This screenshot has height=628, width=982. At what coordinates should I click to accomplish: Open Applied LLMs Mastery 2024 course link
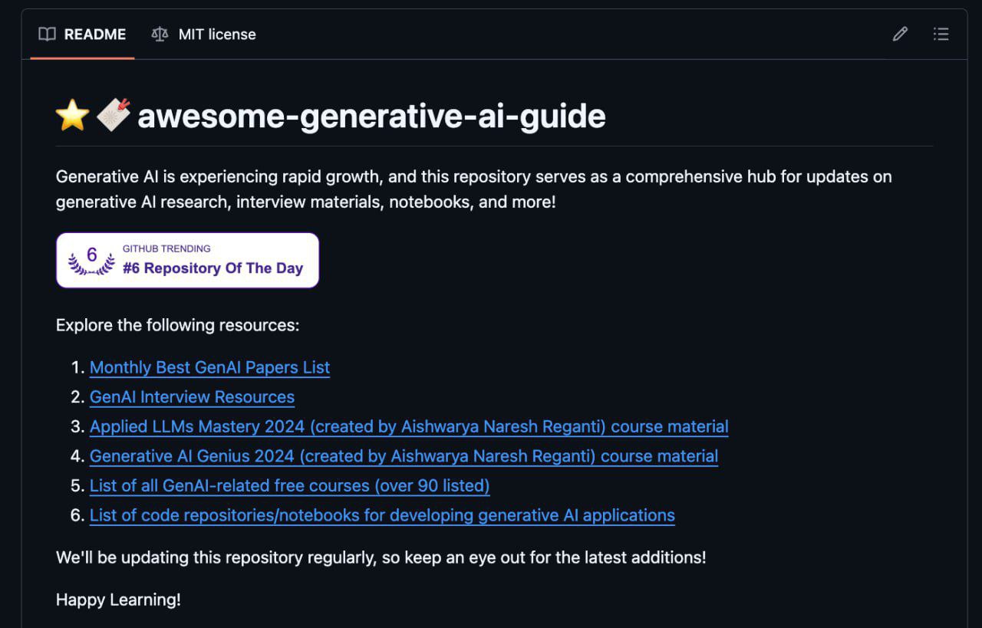click(x=409, y=426)
